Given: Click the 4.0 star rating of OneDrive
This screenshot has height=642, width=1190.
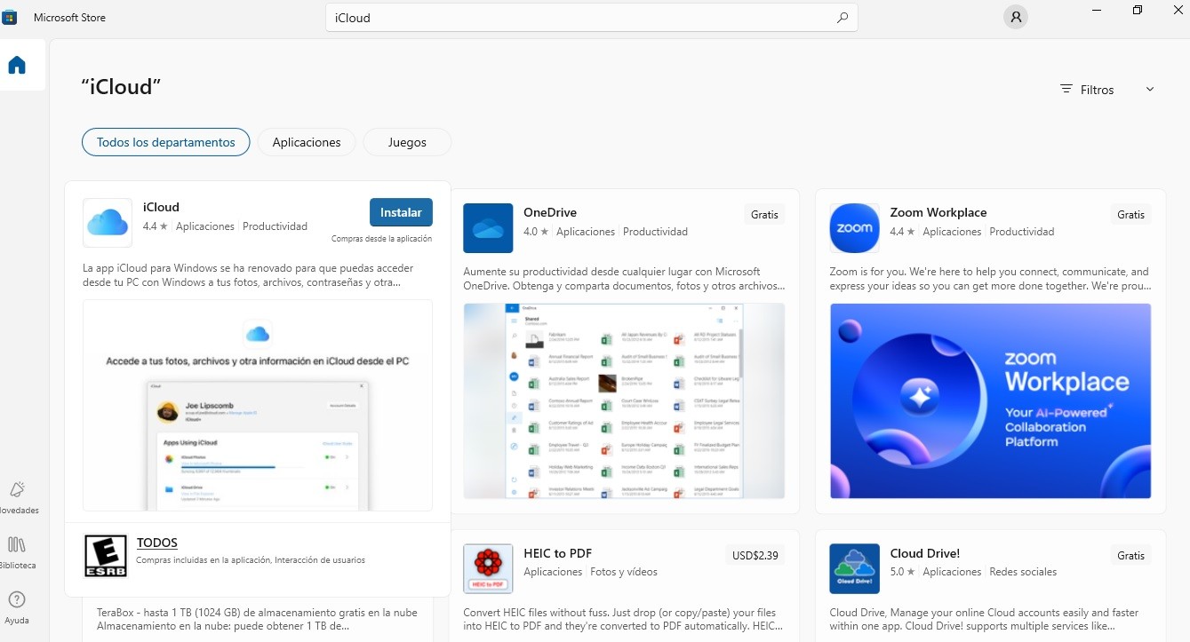Looking at the screenshot, I should 536,232.
